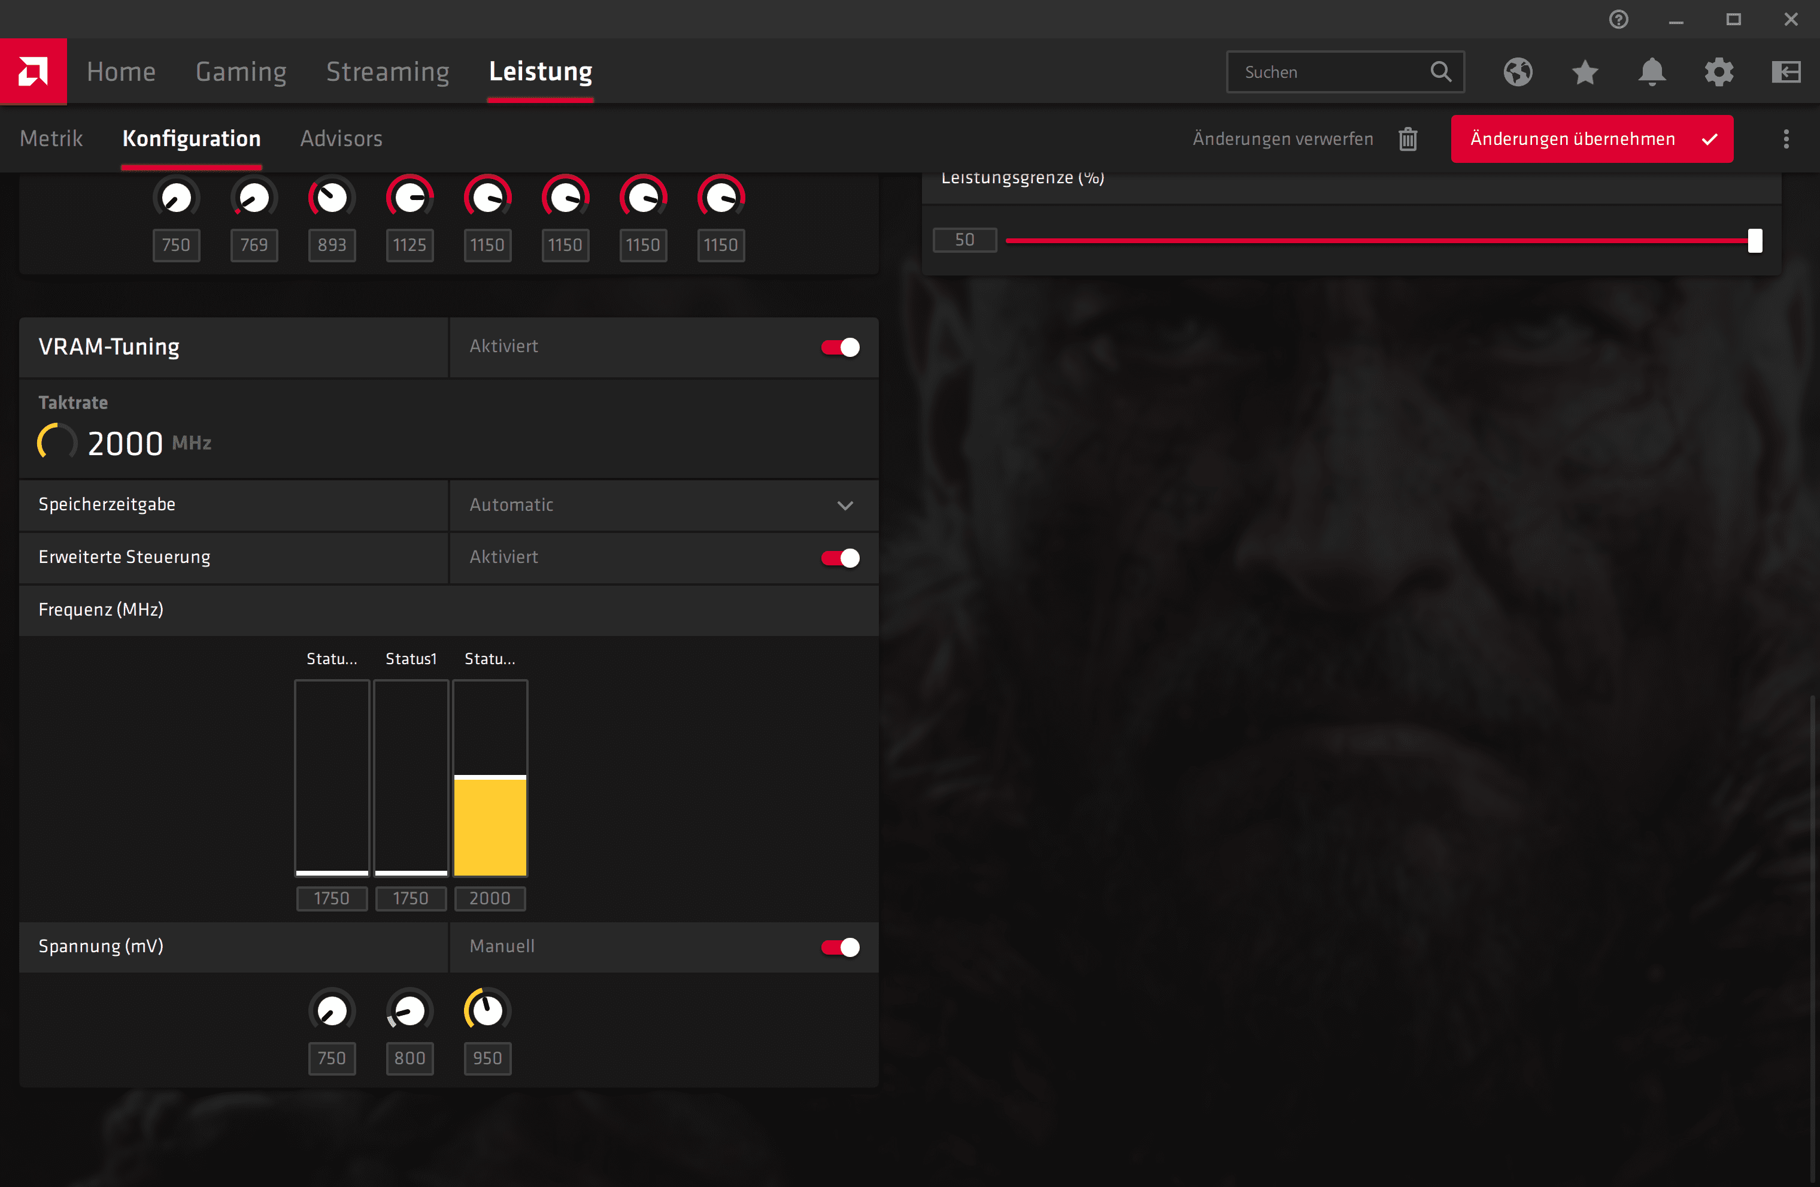Switch Spannung (mV) Manuell toggle off

(x=841, y=947)
